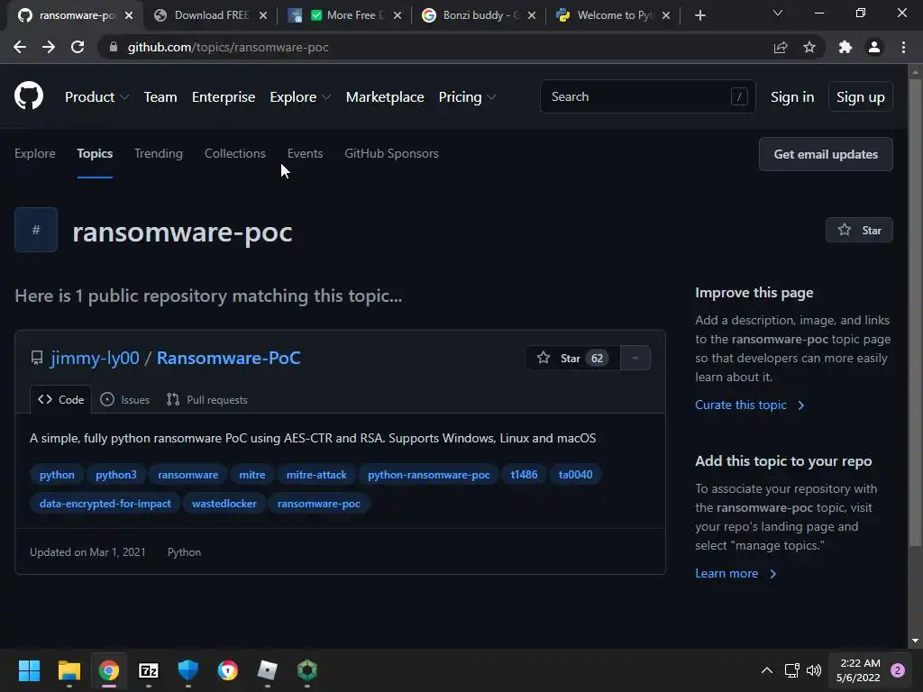Expand the Product menu
Image resolution: width=923 pixels, height=692 pixels.
click(96, 96)
